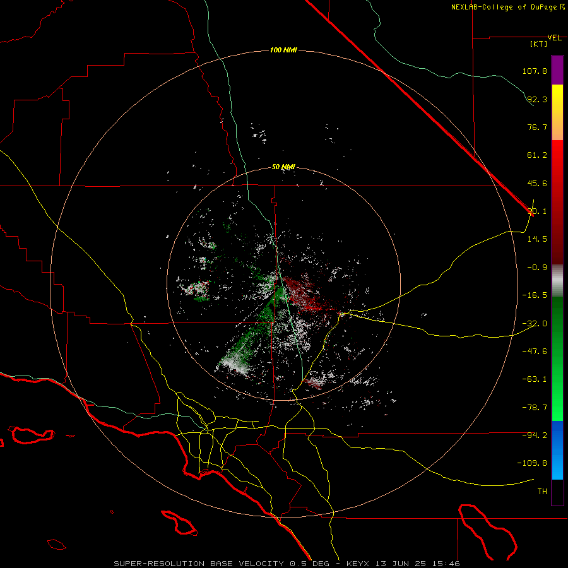
Task: Click the [KT] units label
Action: 539,44
